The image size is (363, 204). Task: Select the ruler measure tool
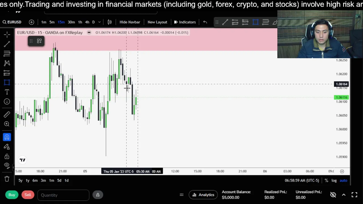[7, 114]
